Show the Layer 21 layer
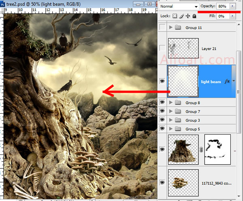 [162, 48]
